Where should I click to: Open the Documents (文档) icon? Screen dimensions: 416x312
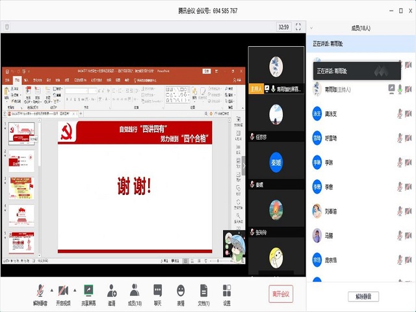(203, 294)
